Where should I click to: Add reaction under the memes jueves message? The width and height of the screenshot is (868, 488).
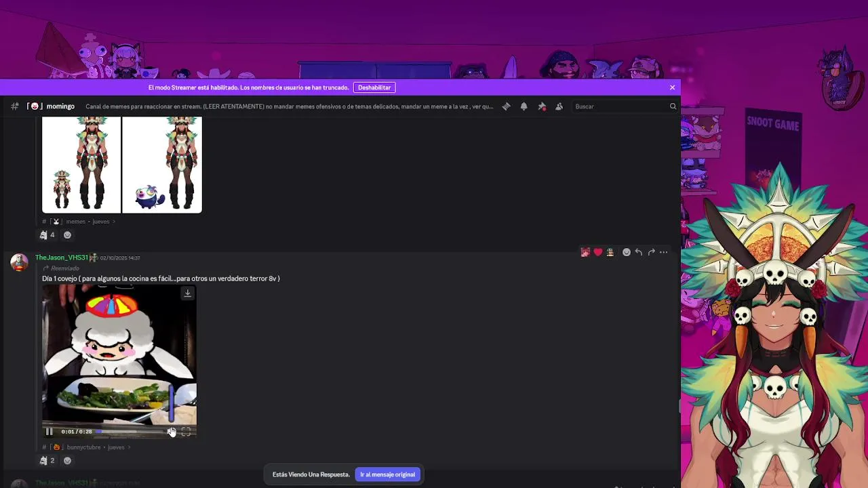click(x=67, y=235)
